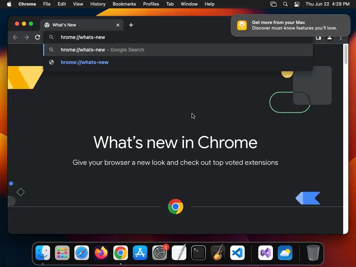Open App Store from the dock

140,252
